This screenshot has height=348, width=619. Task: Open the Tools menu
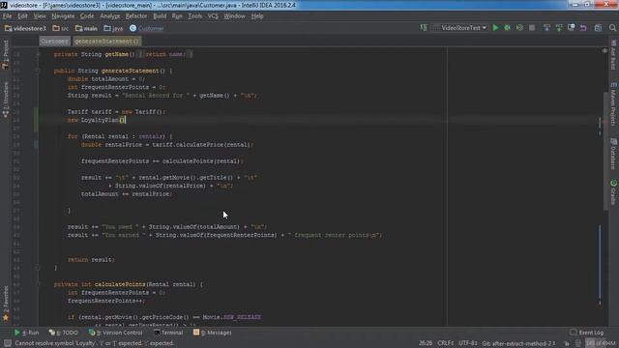(x=195, y=16)
